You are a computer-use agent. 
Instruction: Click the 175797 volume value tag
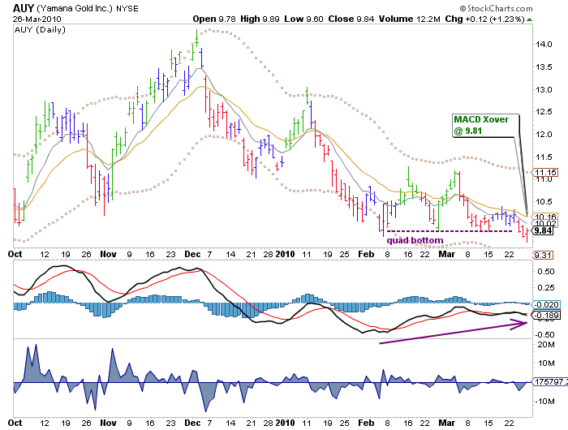551,382
